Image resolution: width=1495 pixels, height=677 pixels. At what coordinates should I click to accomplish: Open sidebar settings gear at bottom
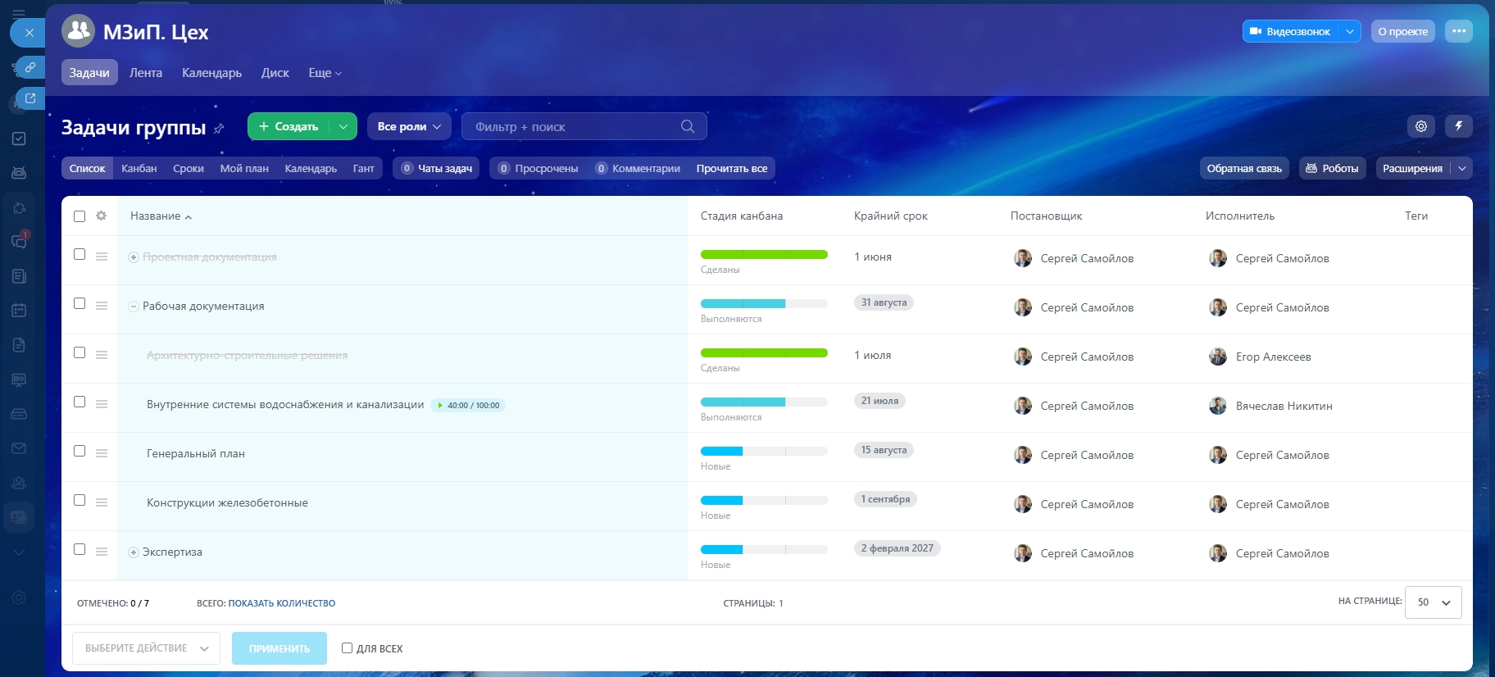pyautogui.click(x=19, y=597)
